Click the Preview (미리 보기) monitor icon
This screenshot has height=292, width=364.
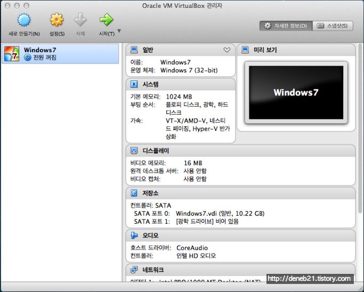coord(245,50)
